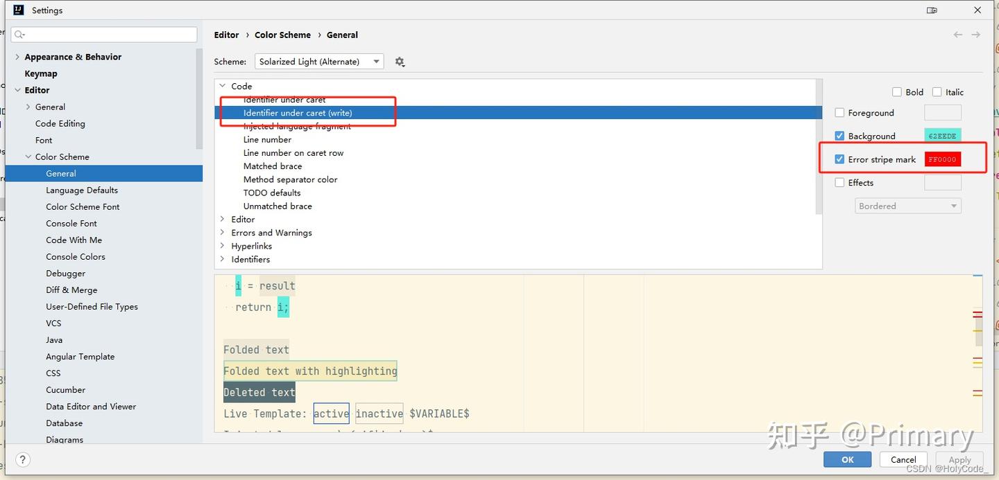Click the red FF0000 color swatch

(942, 159)
